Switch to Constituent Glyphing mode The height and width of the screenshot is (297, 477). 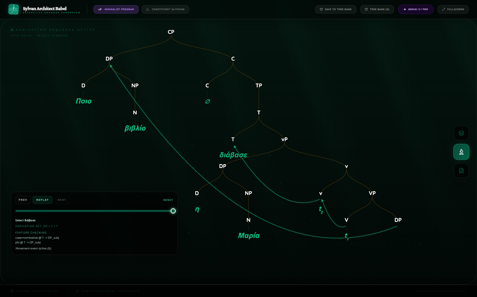coord(165,9)
